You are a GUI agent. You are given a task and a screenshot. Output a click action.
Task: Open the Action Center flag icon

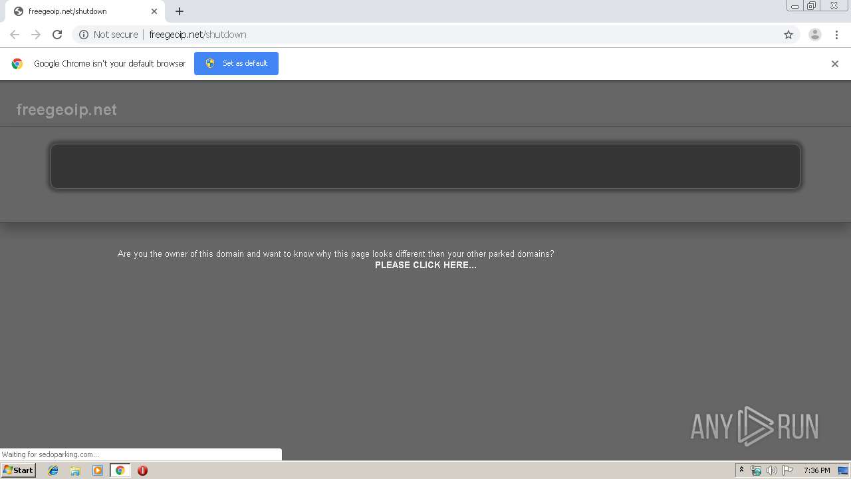click(788, 470)
